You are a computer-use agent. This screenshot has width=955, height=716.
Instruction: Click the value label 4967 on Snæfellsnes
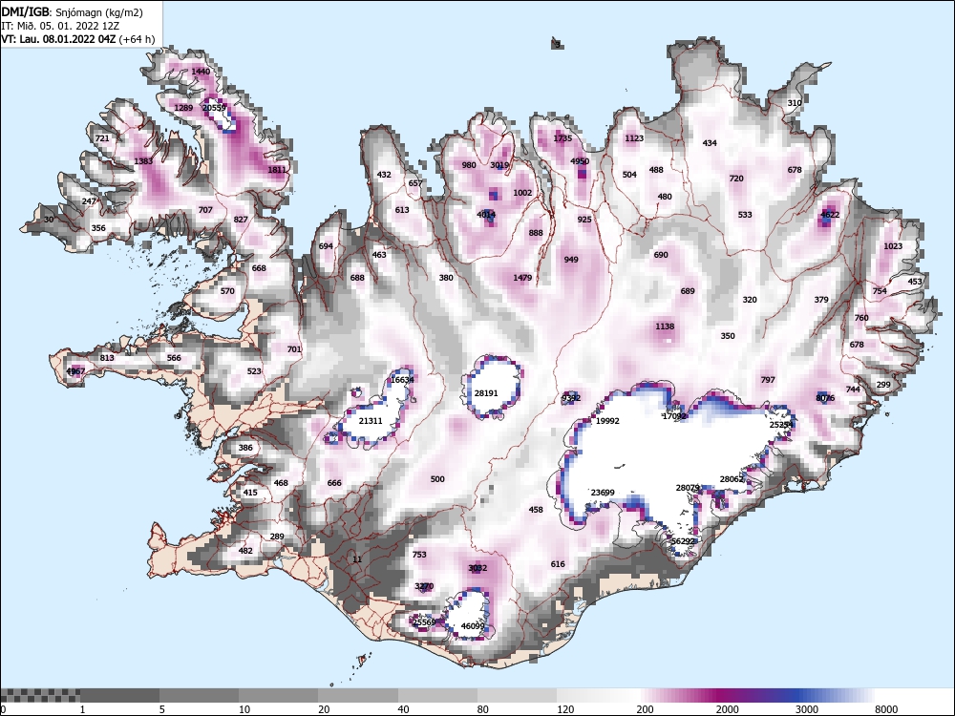pyautogui.click(x=75, y=371)
